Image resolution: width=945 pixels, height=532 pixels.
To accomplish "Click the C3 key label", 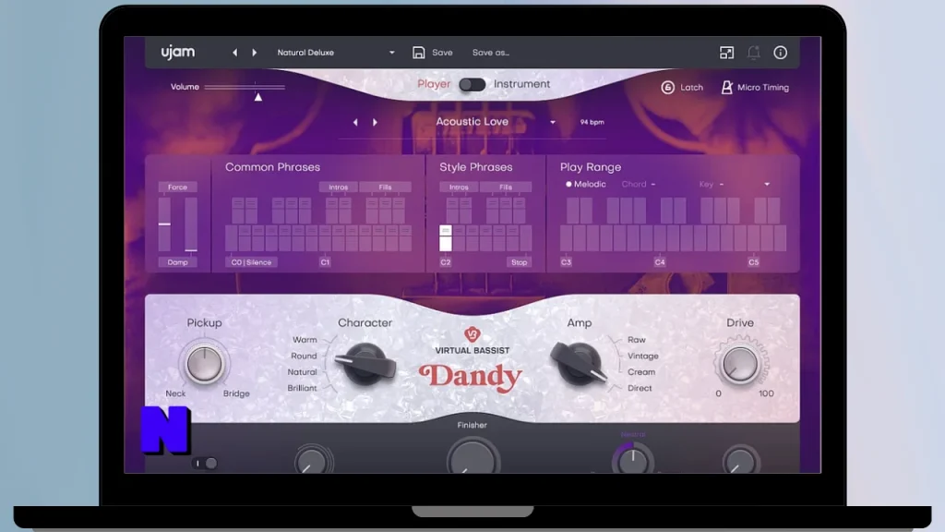I will click(566, 262).
